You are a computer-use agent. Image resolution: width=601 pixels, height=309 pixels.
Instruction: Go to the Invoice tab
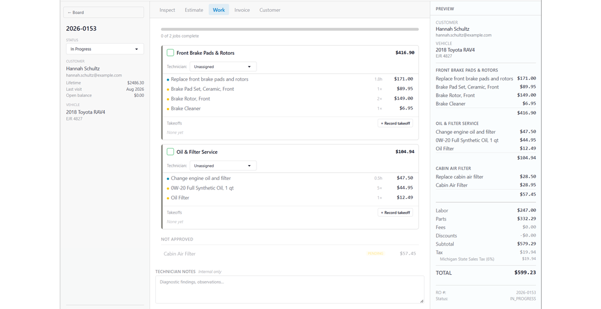(242, 10)
